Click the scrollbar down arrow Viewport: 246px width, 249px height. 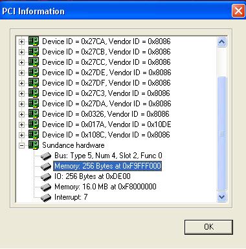[x=221, y=196]
